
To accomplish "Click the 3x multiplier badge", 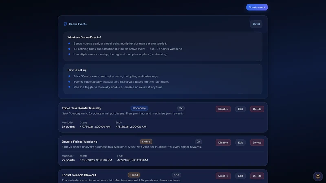I will (x=181, y=108).
